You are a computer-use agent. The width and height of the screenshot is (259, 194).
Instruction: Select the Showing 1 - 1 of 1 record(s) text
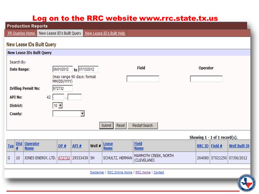point(213,137)
